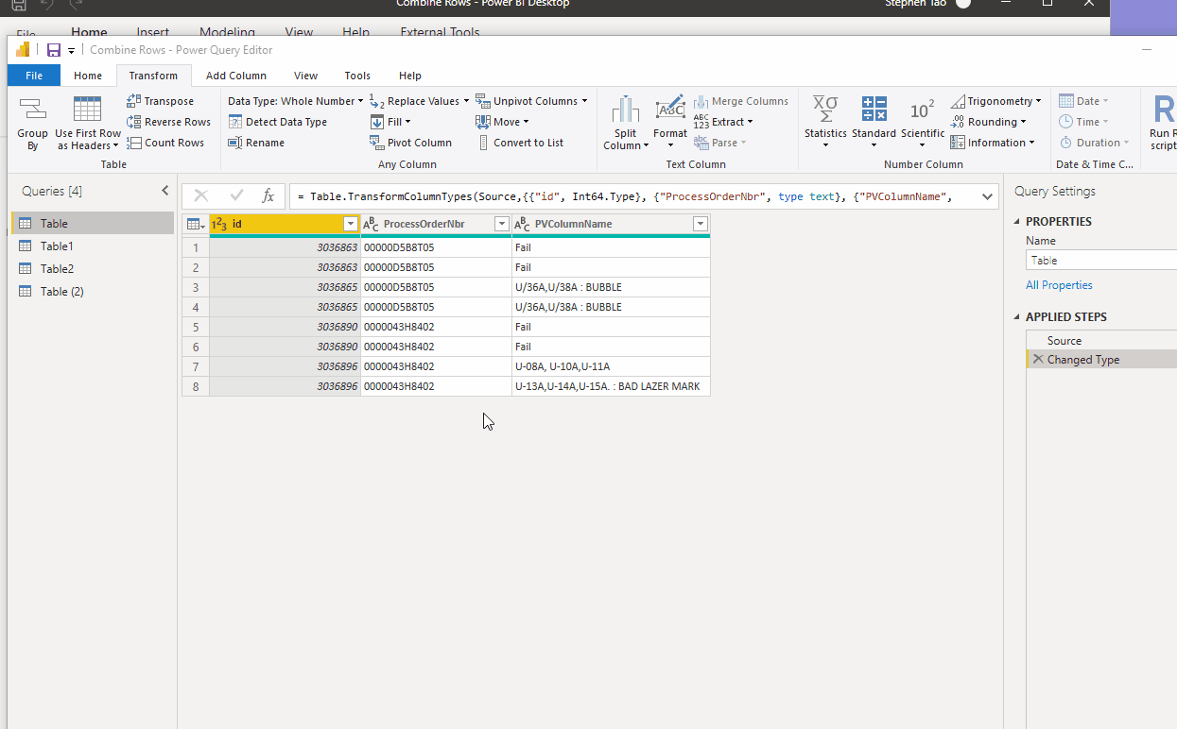The height and width of the screenshot is (729, 1177).
Task: Click the Split Column icon
Action: [625, 110]
